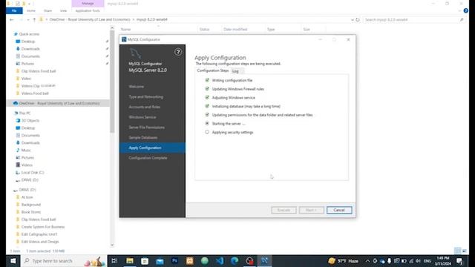Click the taskbar search box

point(64,260)
